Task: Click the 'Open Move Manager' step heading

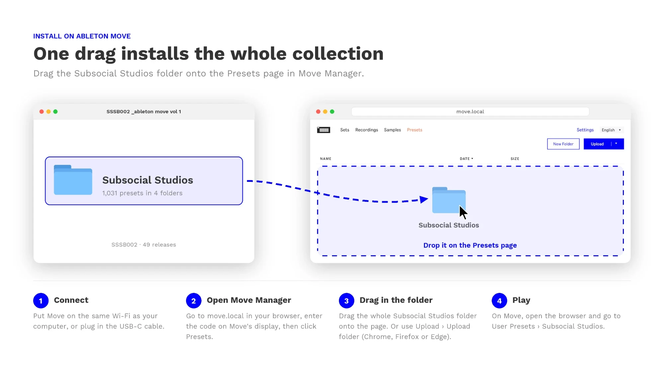Action: (249, 300)
